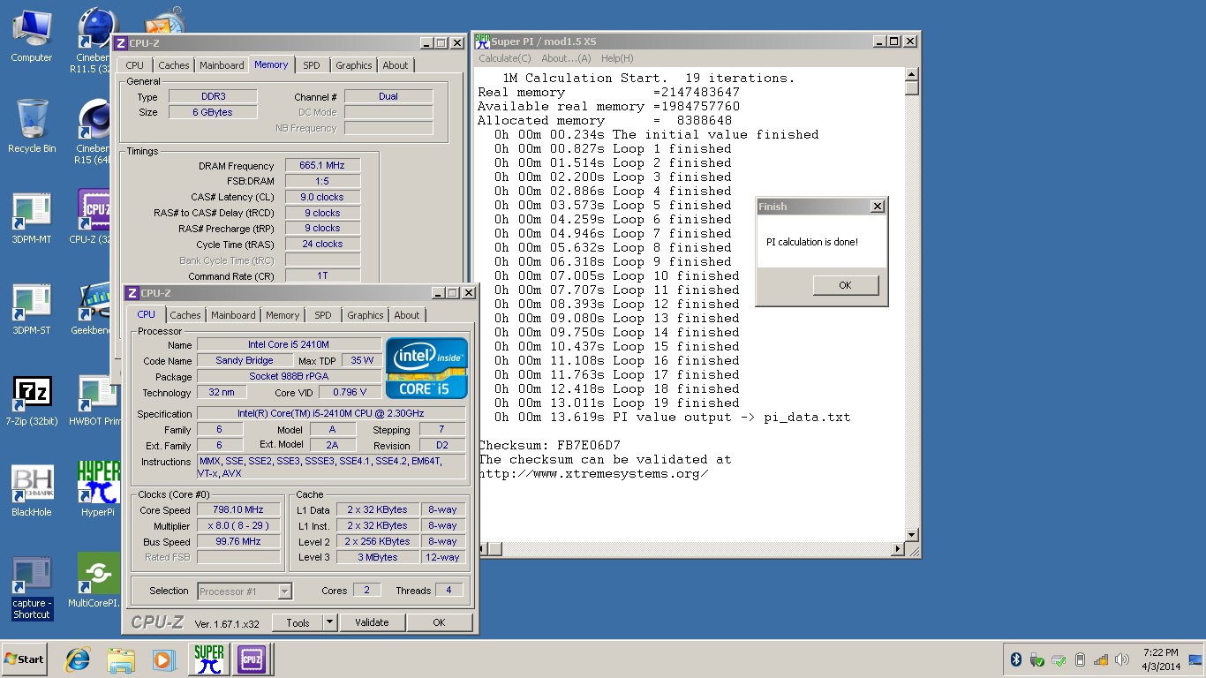Image resolution: width=1206 pixels, height=678 pixels.
Task: Open the Help(H) menu in Super PI
Action: pos(617,58)
